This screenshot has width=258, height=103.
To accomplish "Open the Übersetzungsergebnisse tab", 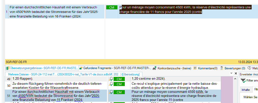I will click(42, 68).
